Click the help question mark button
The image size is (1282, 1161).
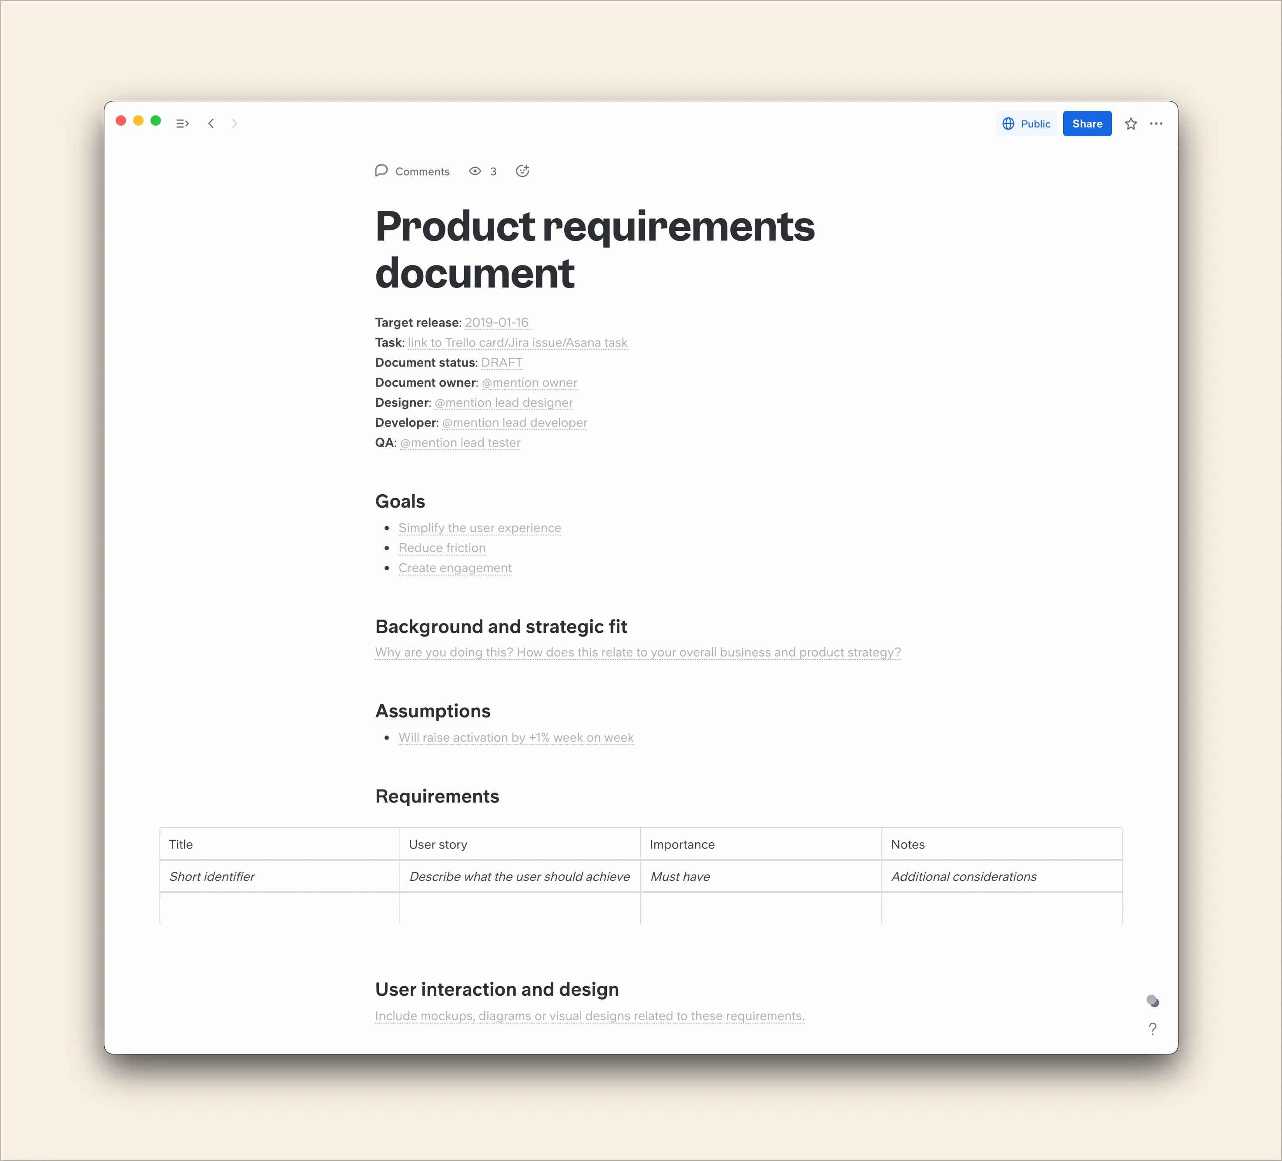(x=1154, y=1028)
